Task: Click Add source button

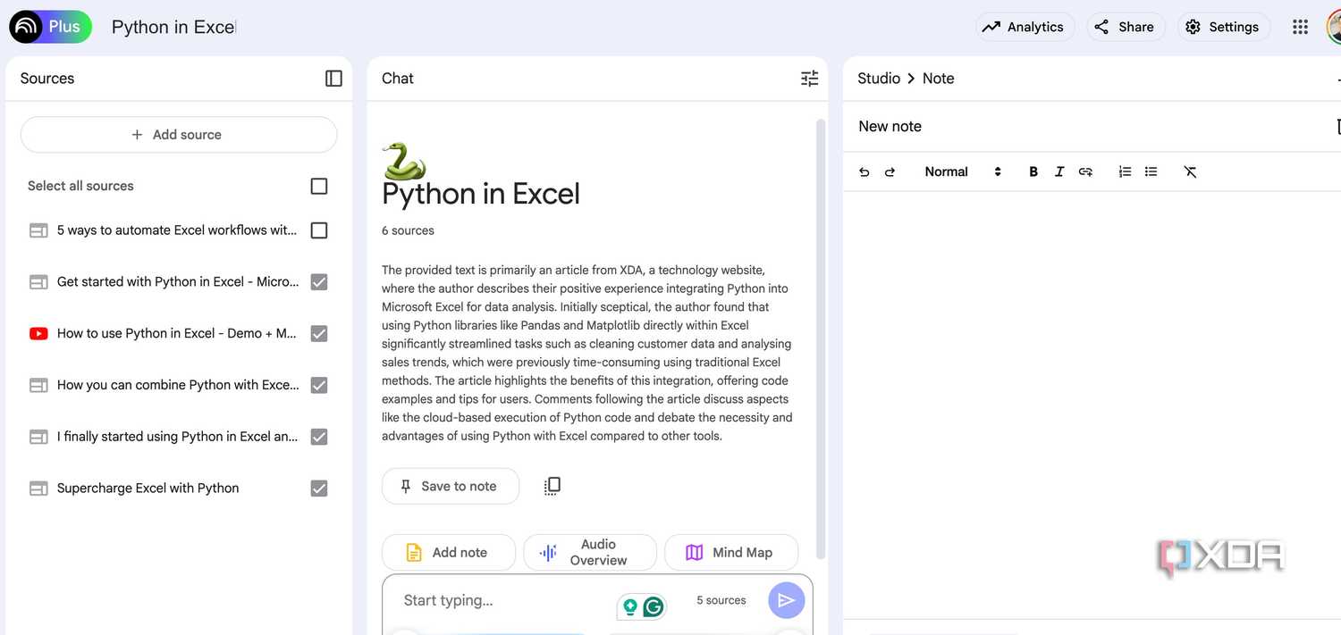Action: [x=179, y=135]
